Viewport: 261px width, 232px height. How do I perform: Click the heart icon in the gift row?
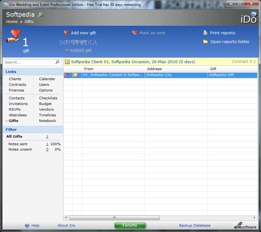click(67, 75)
